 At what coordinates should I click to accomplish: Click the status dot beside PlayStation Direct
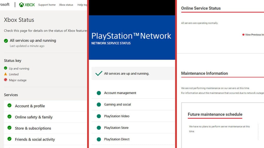99,139
